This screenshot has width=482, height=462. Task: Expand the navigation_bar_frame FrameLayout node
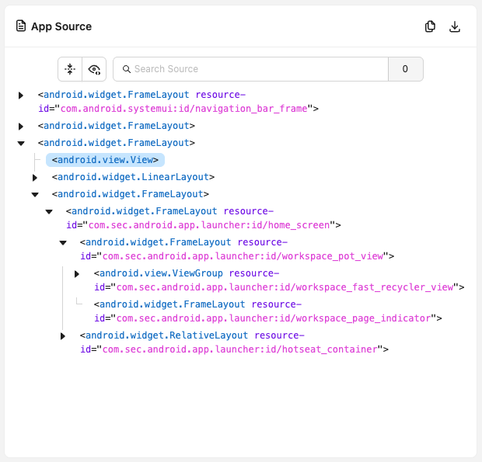(x=20, y=96)
